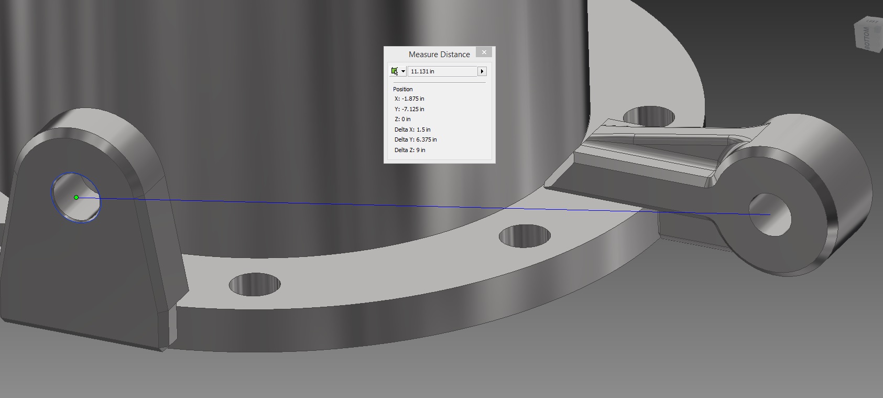Open the selection priority dropdown arrow
The height and width of the screenshot is (398, 883).
[x=403, y=71]
